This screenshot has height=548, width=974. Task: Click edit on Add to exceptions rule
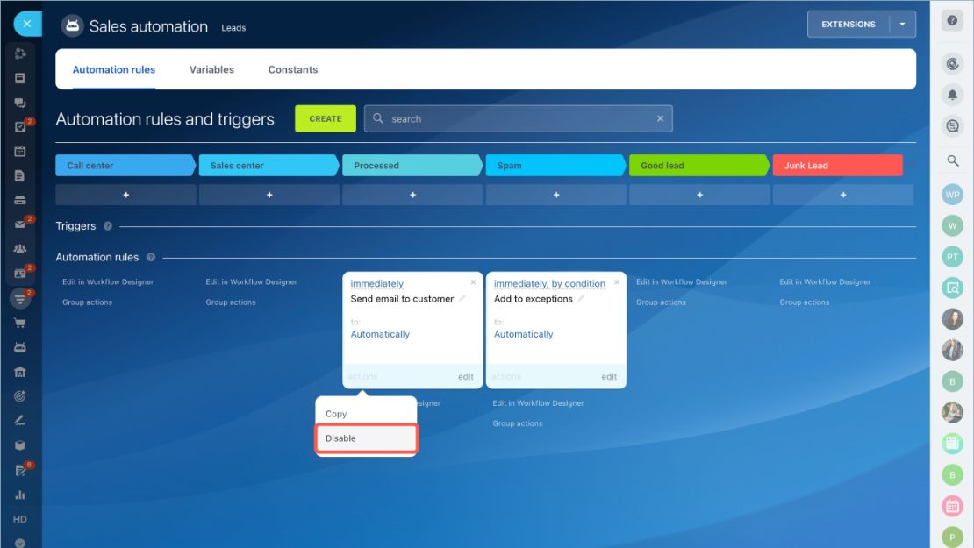tap(609, 376)
